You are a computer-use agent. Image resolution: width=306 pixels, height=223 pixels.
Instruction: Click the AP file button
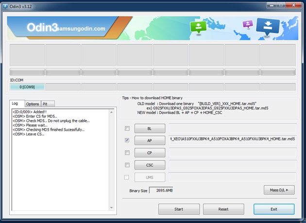pos(150,140)
